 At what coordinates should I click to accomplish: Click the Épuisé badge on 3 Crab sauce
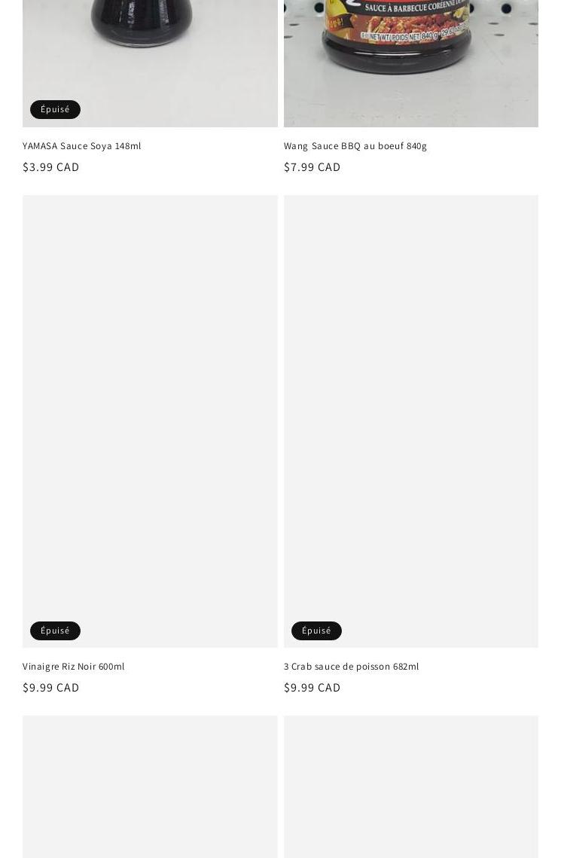click(x=316, y=631)
